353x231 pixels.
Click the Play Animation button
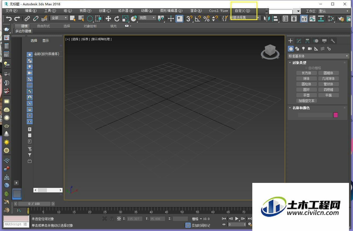(237, 219)
